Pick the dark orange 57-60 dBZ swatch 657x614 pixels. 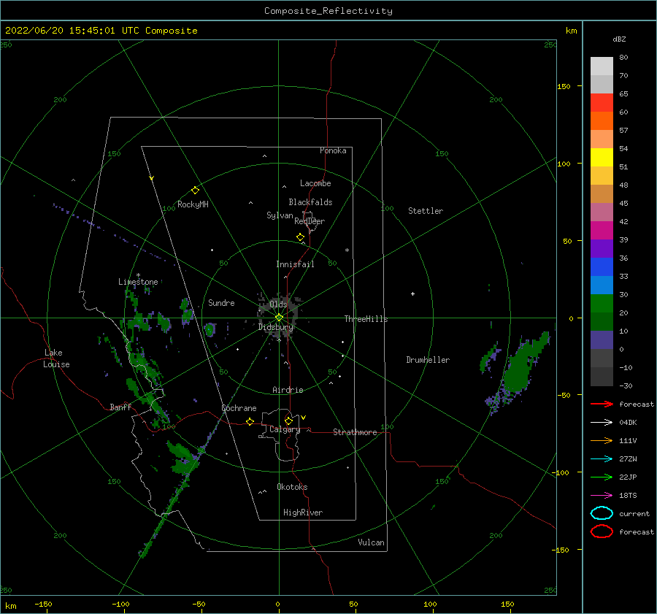click(x=602, y=120)
